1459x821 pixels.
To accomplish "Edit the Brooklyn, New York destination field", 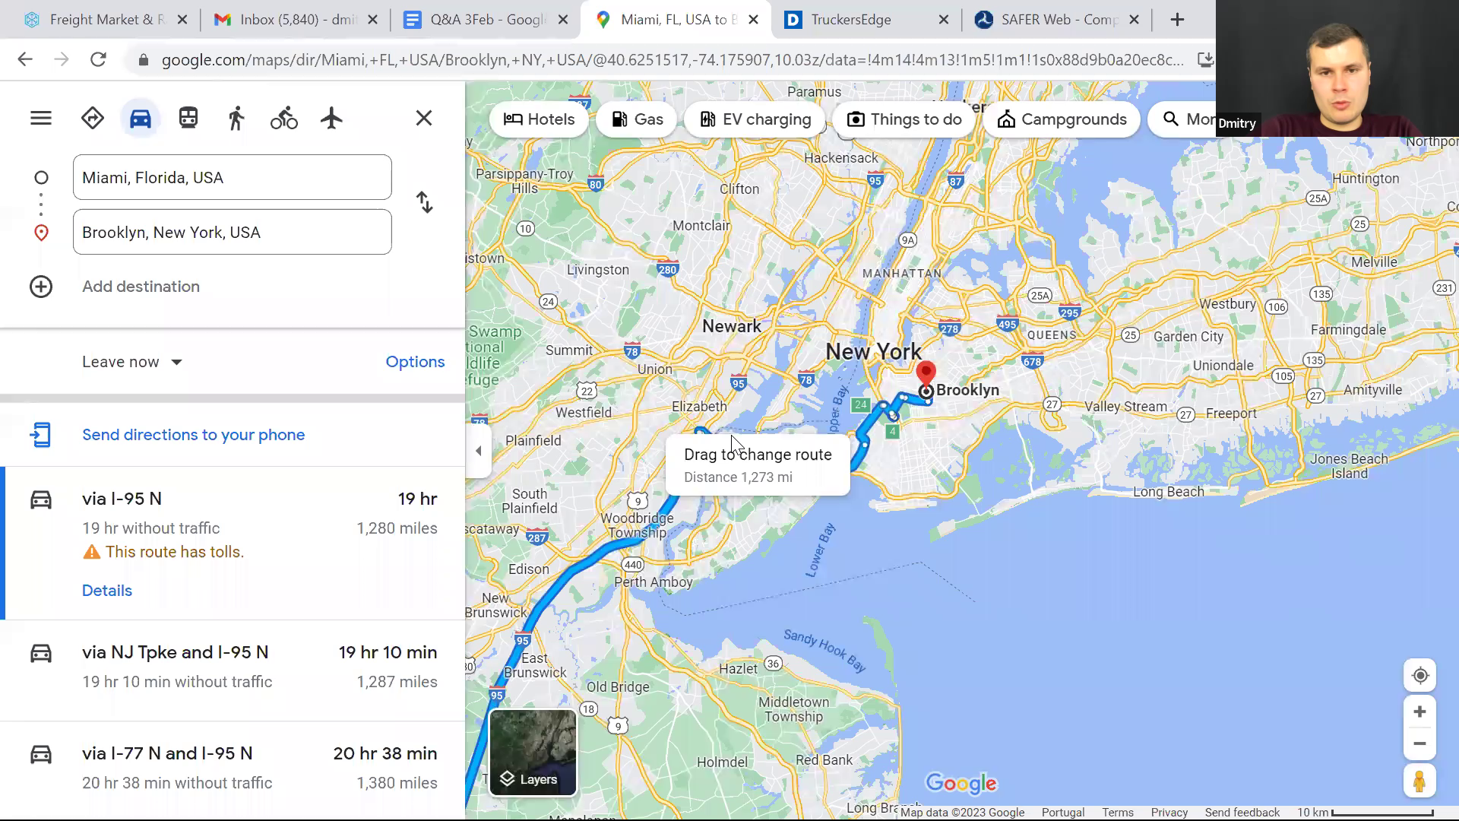I will [x=233, y=233].
